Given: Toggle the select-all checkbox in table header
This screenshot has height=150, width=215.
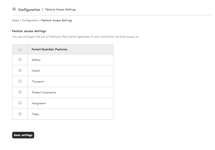Looking at the screenshot, I should click(x=20, y=49).
